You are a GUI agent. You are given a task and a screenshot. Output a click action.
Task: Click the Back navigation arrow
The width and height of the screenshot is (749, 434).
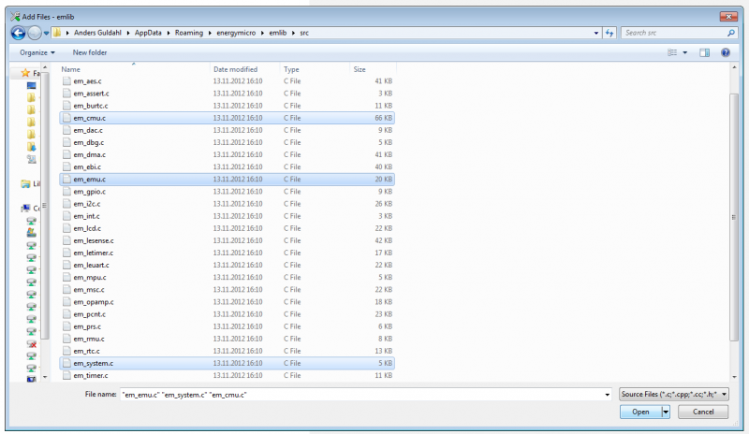coord(18,33)
